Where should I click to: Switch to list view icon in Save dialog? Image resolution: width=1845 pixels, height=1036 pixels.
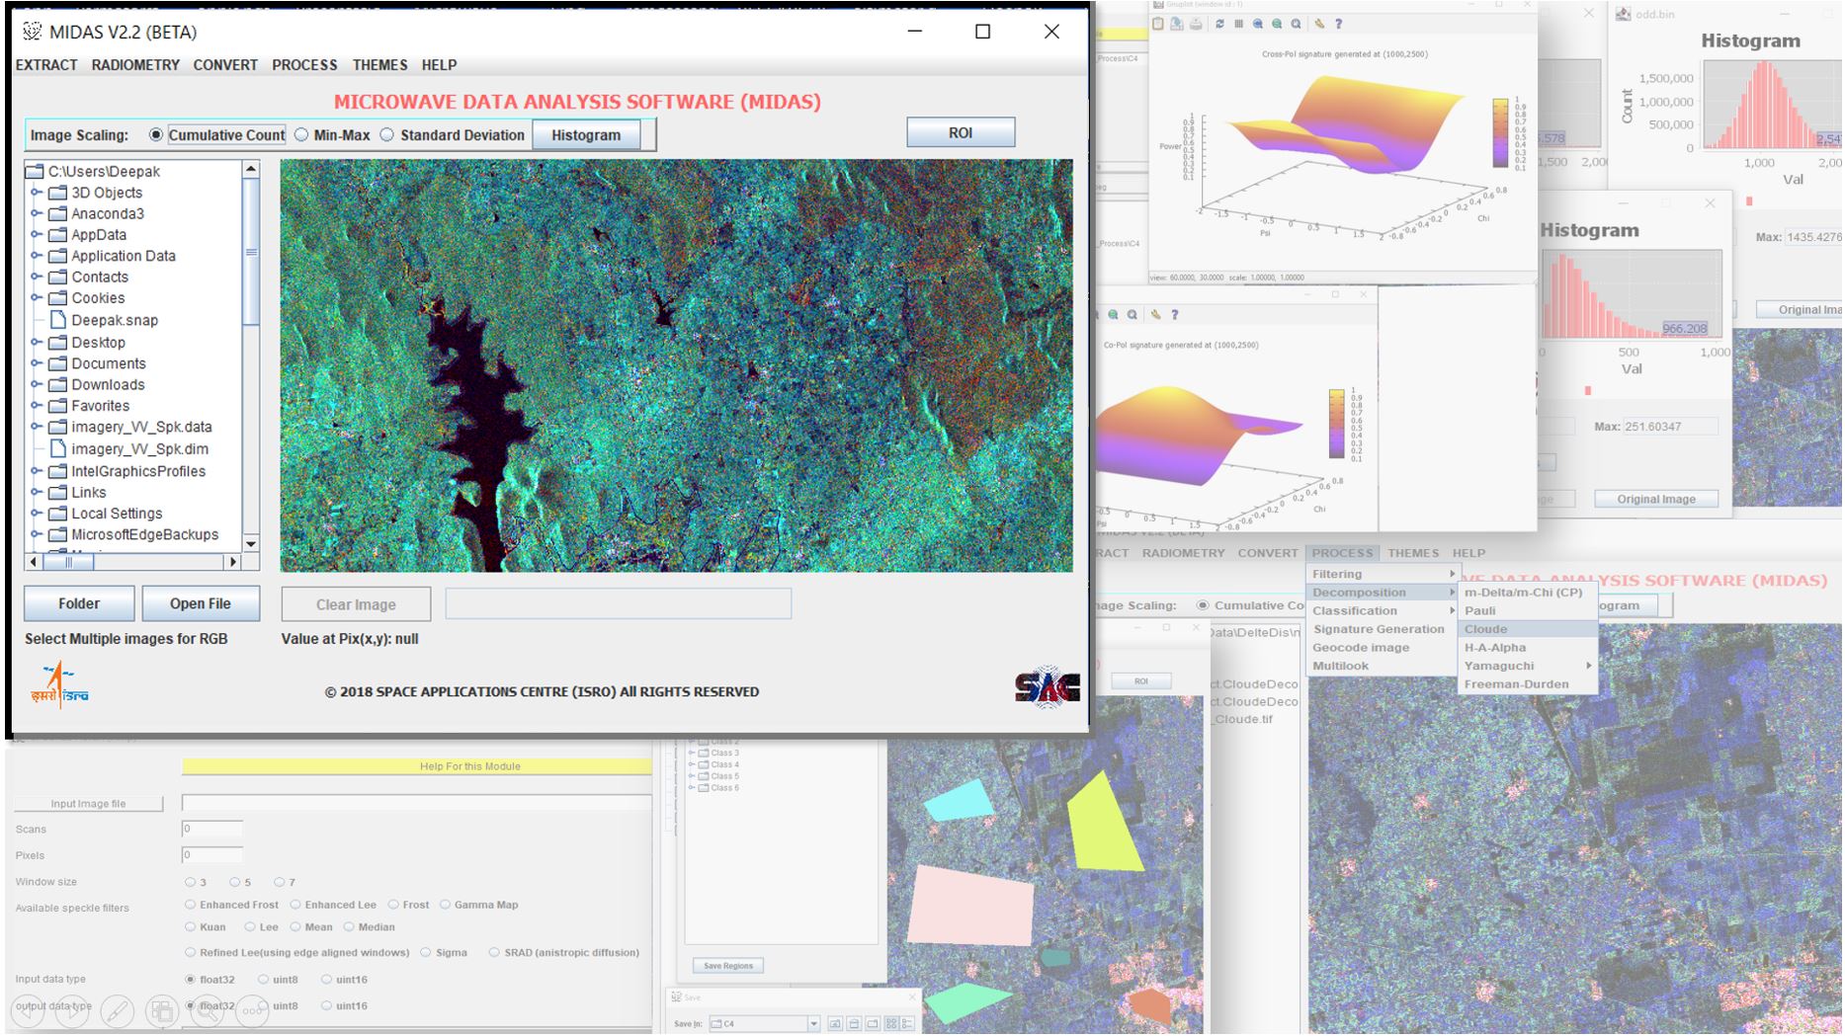(891, 1024)
